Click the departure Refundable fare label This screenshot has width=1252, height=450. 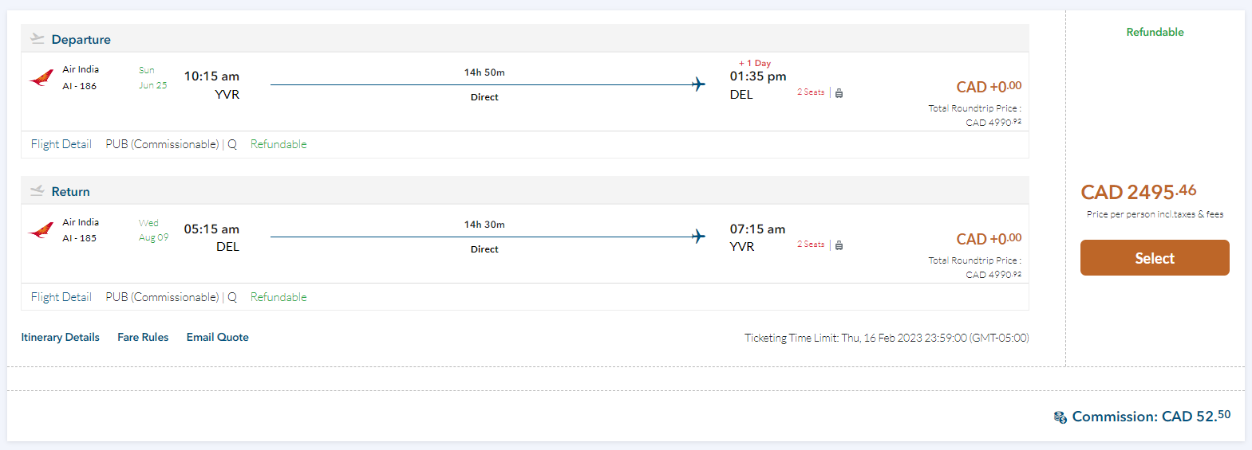[278, 144]
